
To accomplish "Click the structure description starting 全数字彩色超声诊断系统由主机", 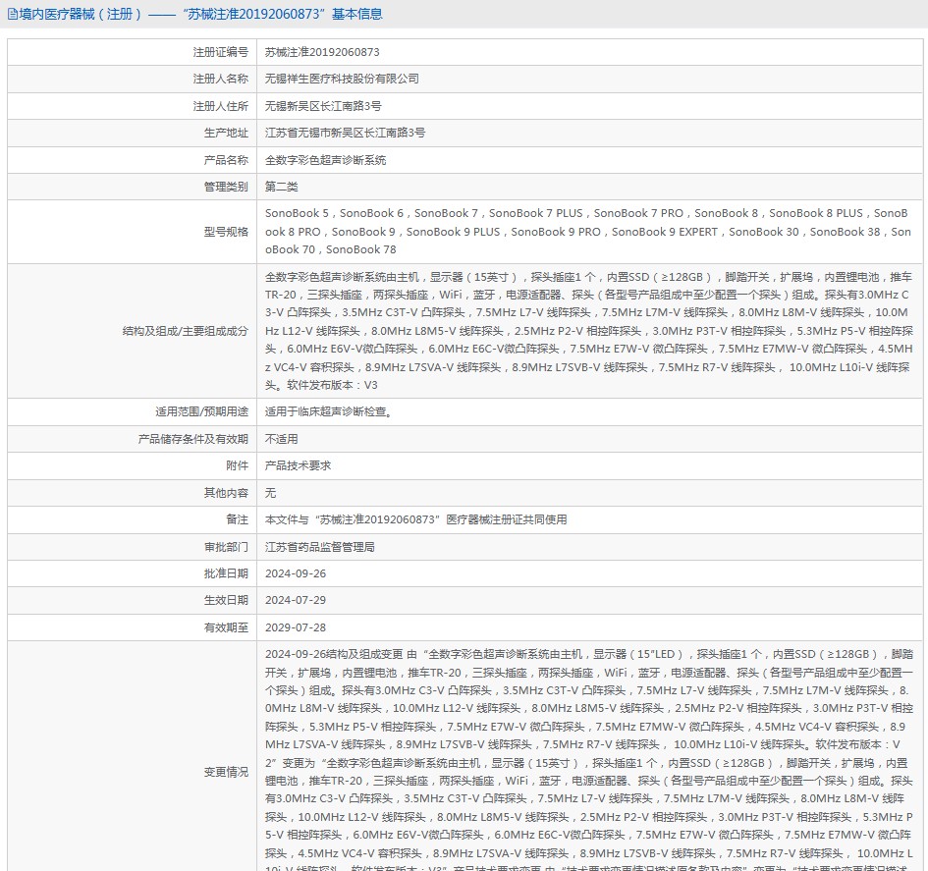I will point(589,331).
